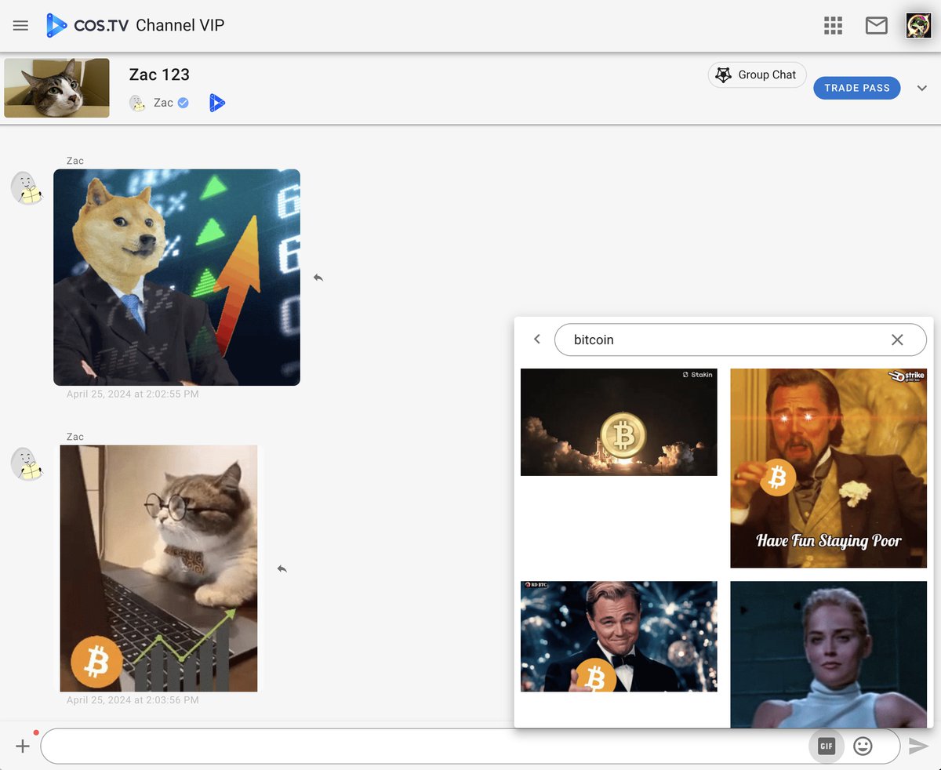Select the blonde woman GIF
The width and height of the screenshot is (941, 770).
(x=828, y=654)
